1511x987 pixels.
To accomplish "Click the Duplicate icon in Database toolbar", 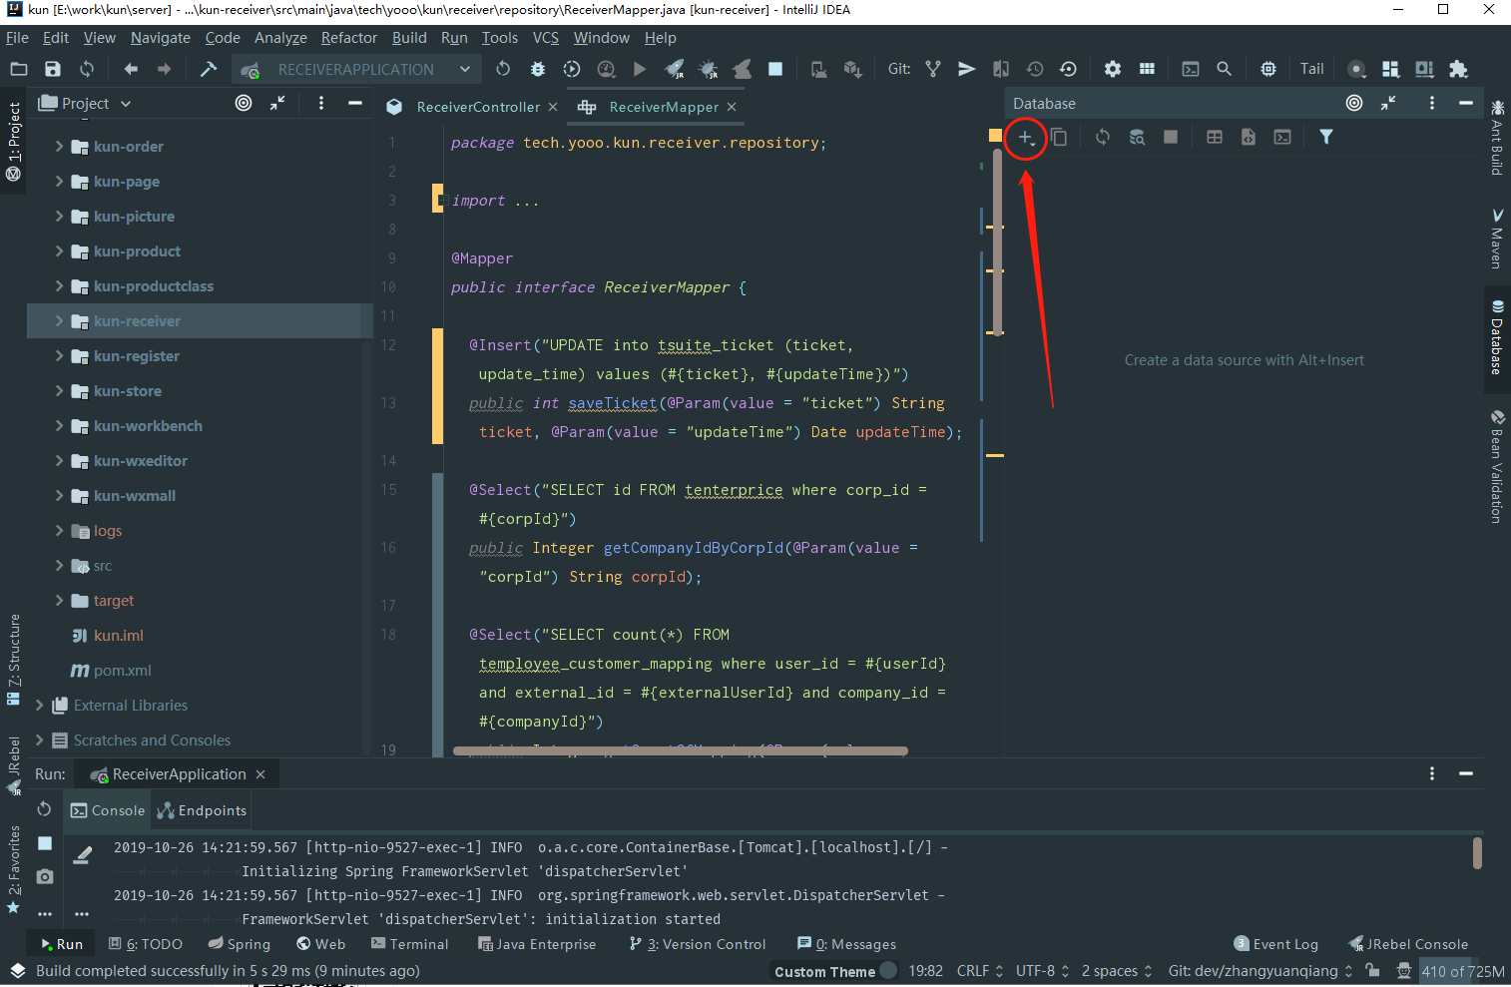I will tap(1059, 137).
